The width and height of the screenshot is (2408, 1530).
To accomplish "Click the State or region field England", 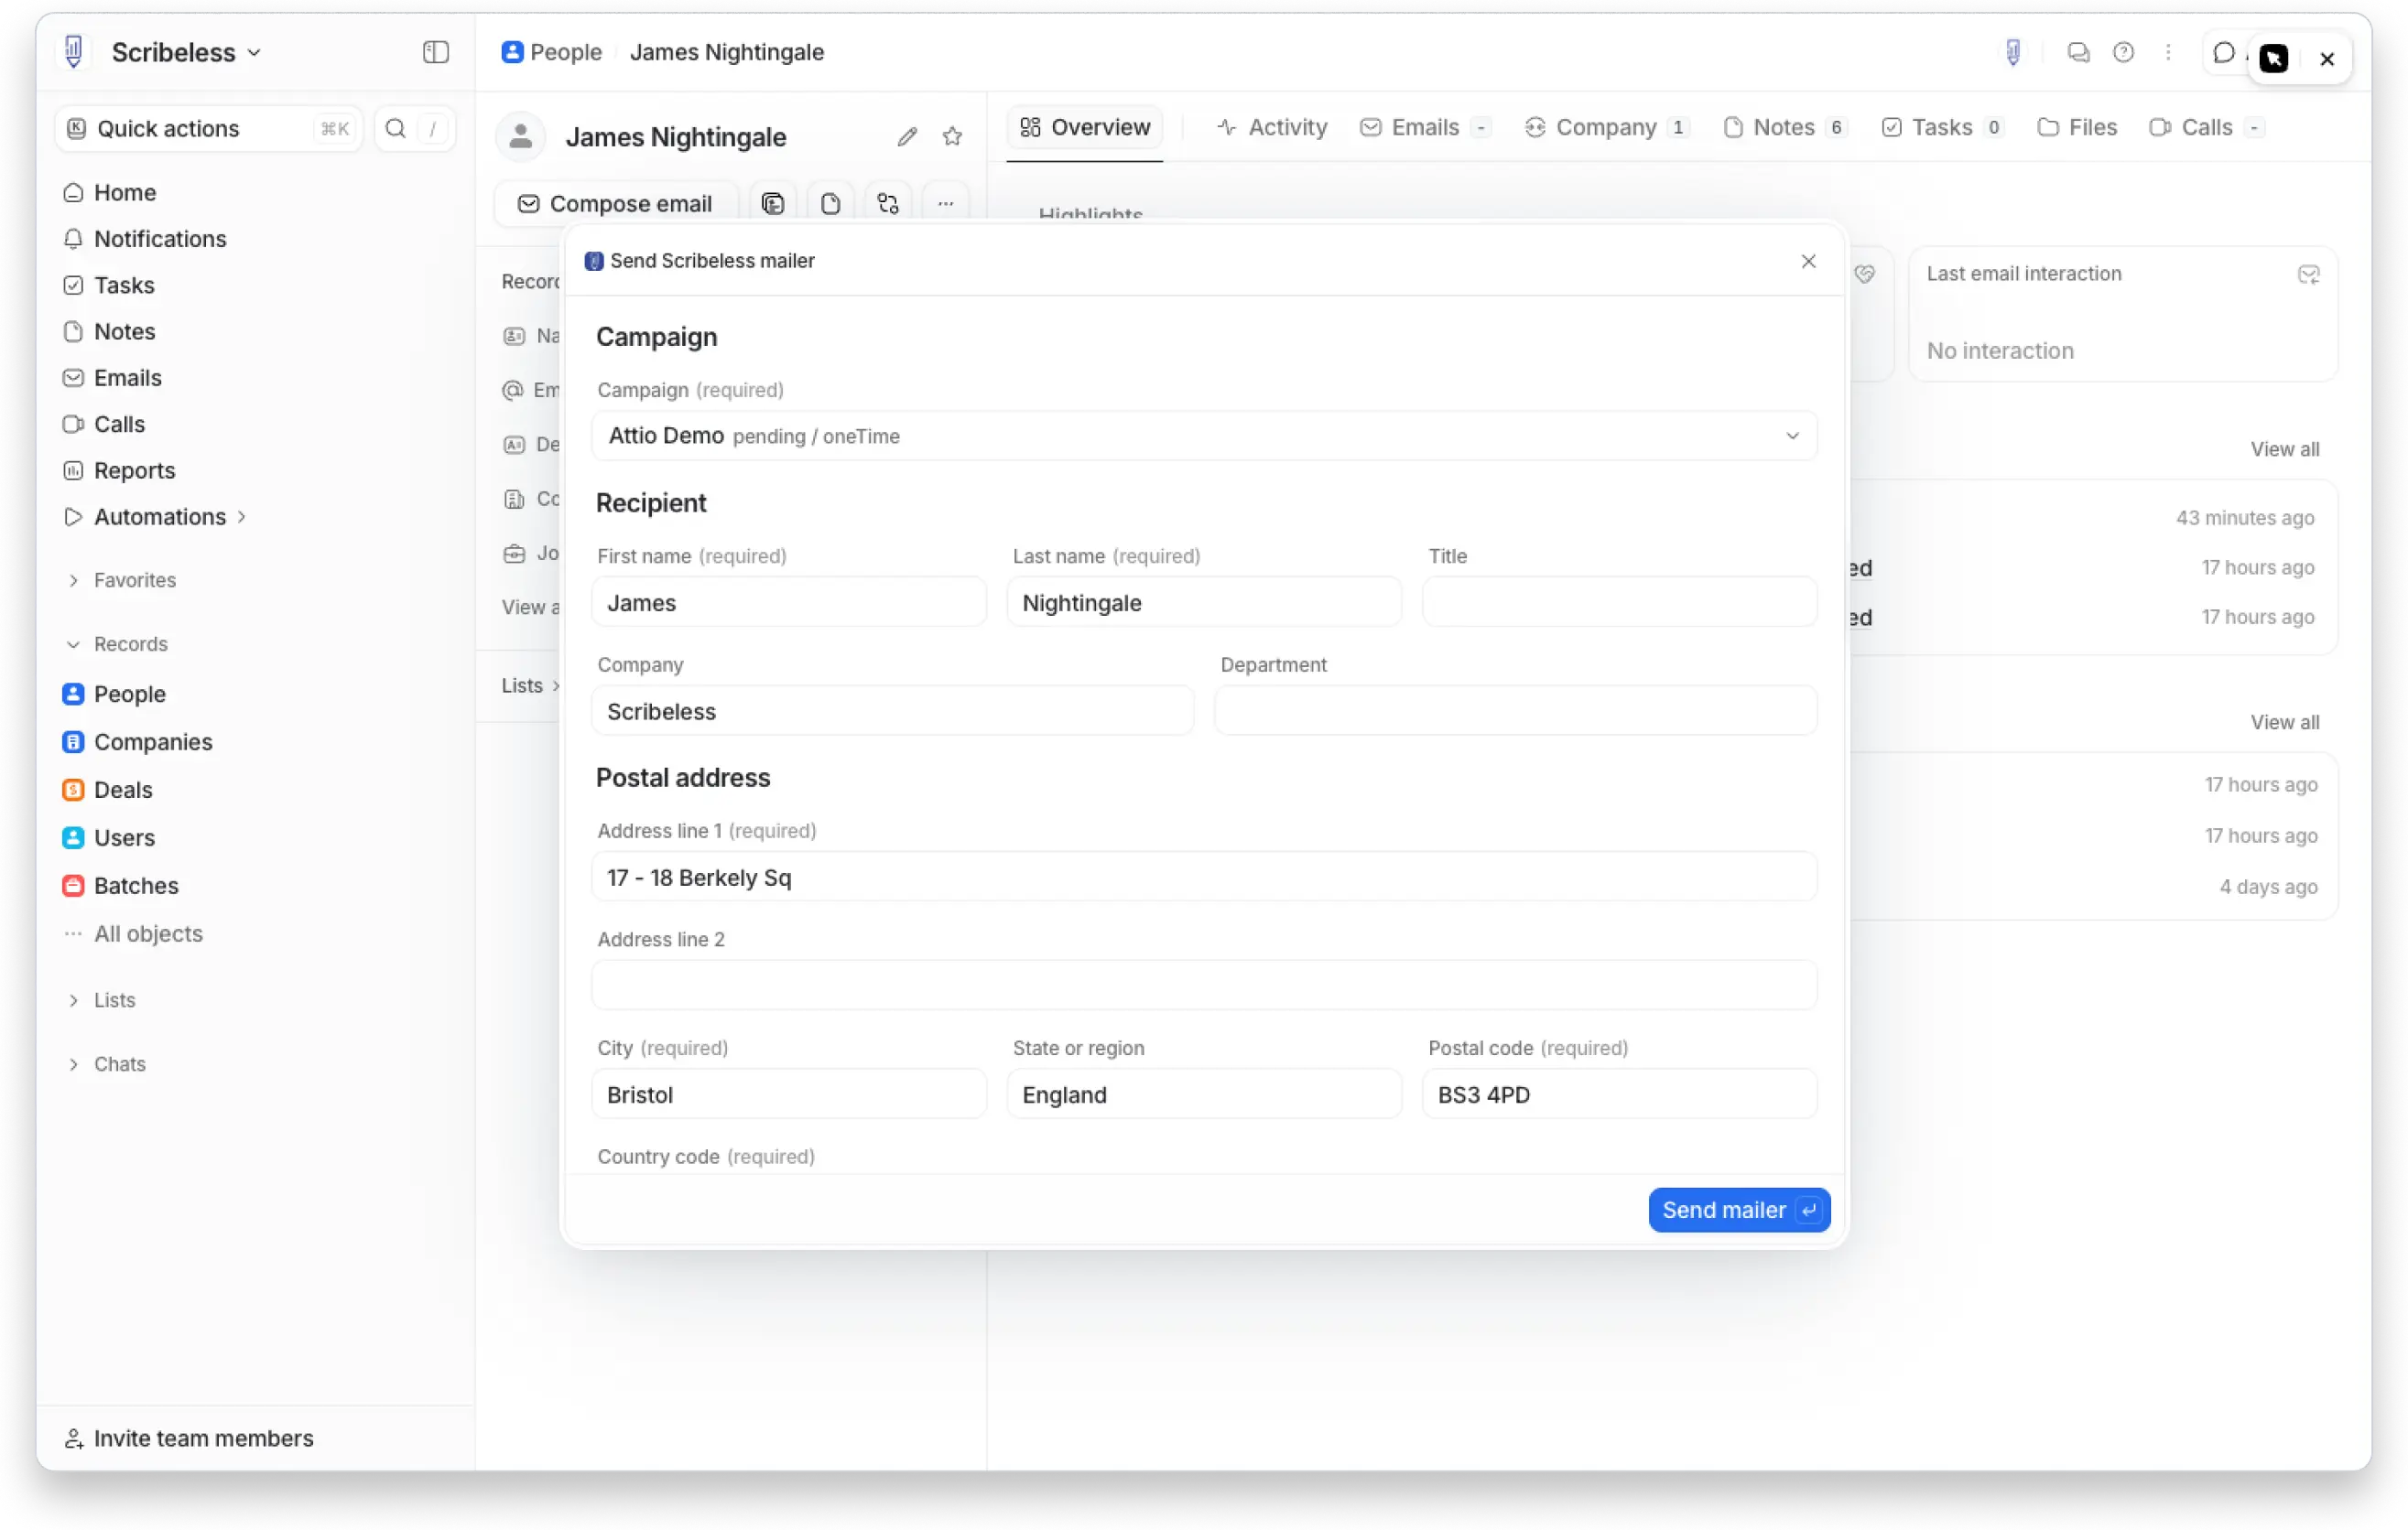I will click(1204, 1094).
